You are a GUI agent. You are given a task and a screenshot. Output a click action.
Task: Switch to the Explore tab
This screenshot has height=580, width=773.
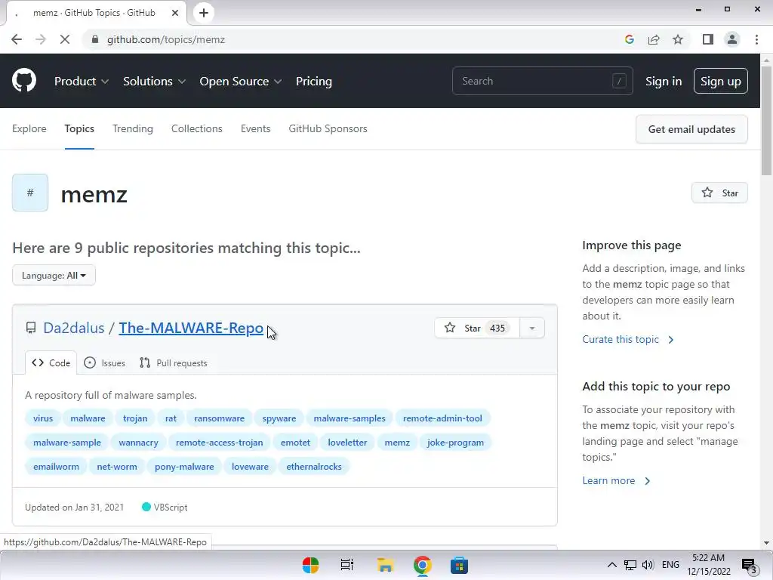(29, 128)
